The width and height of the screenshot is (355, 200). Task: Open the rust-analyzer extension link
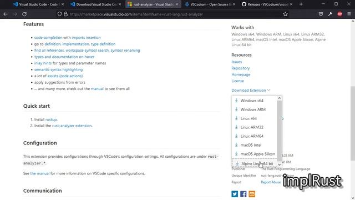coord(72,126)
